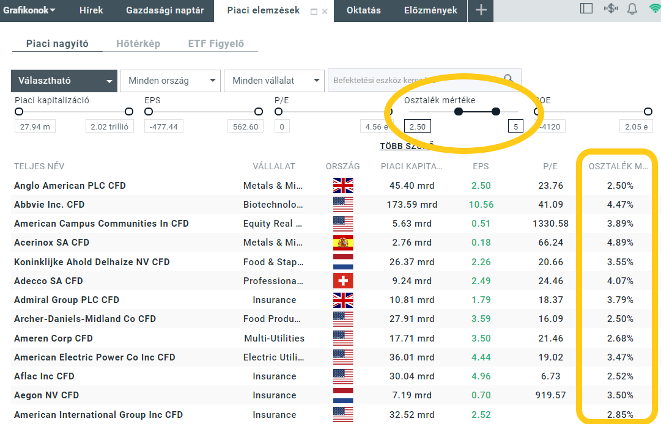661x424 pixels.
Task: Switch to the Hőtérkép tab
Action: click(x=138, y=44)
